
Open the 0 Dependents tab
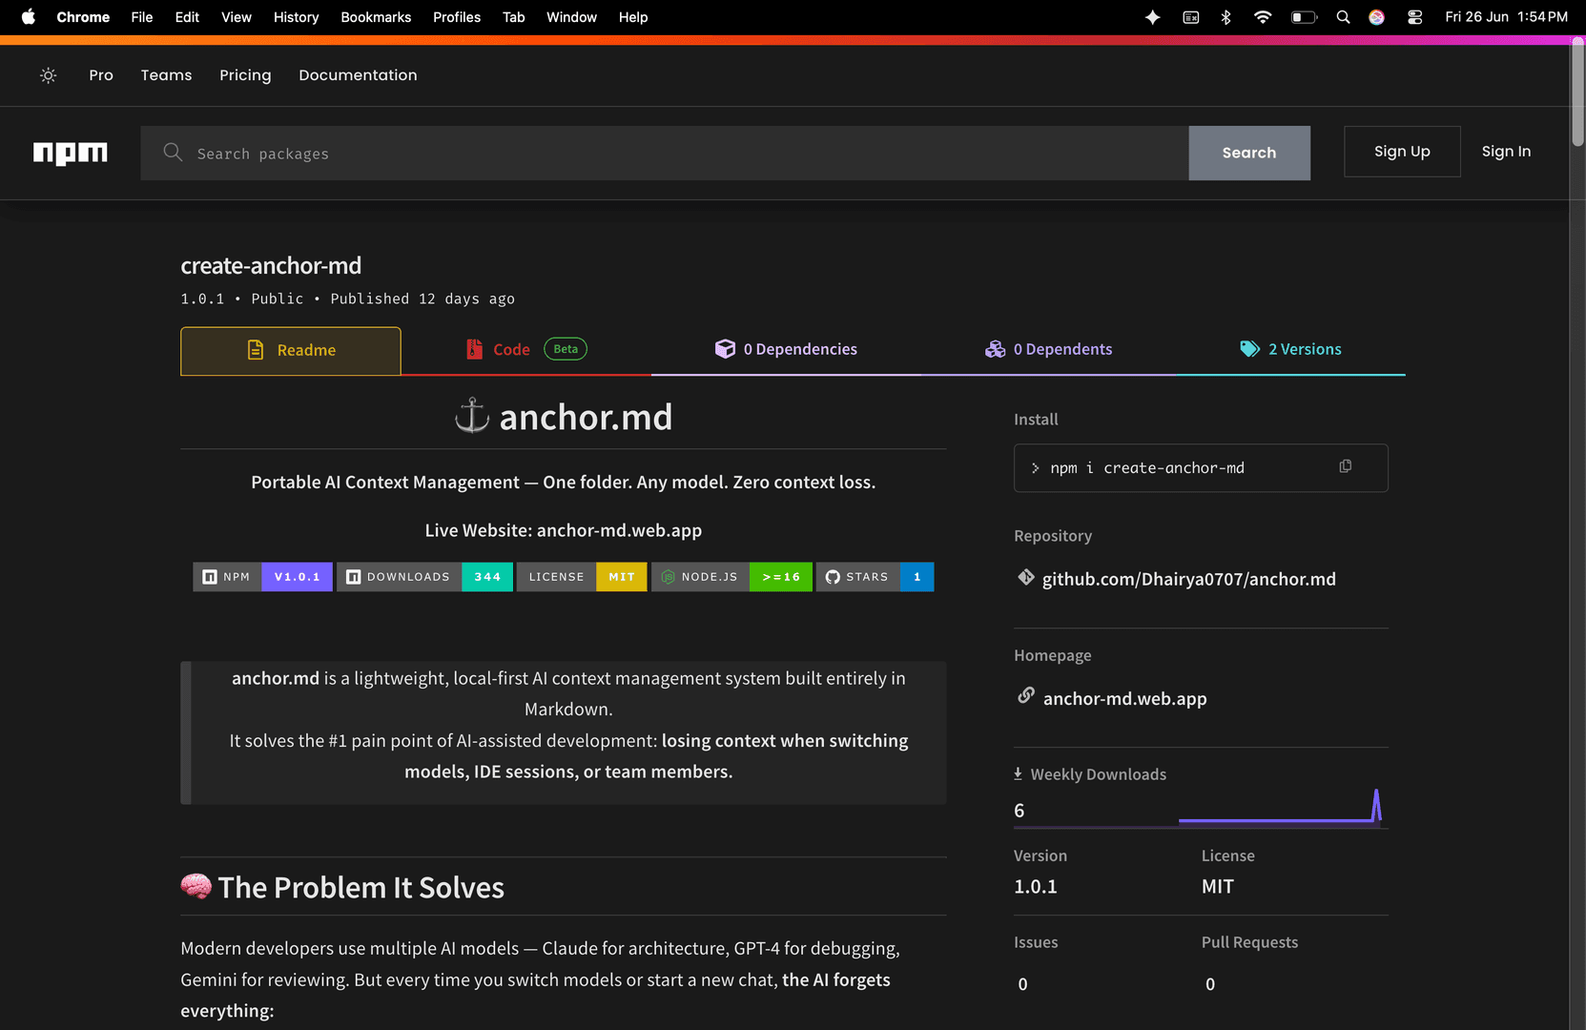(x=1048, y=349)
